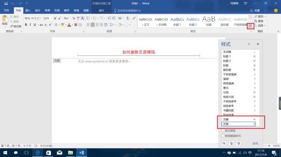Screen dimensions: 281x157
Task: Expand the styles gallery more arrow
Action: pyautogui.click(x=250, y=26)
